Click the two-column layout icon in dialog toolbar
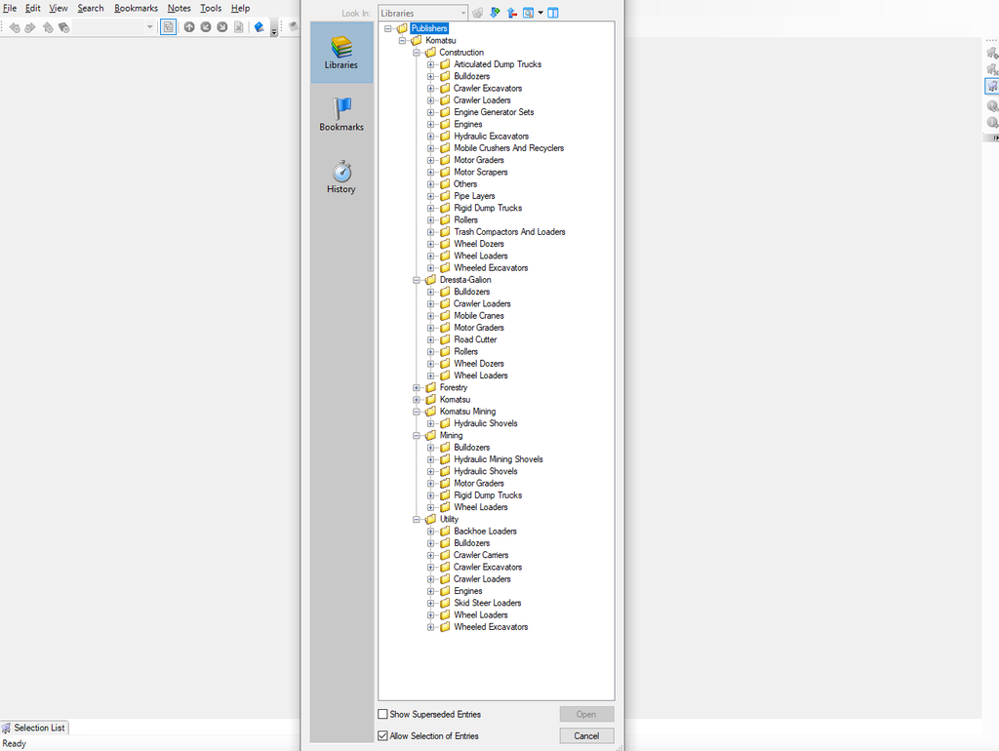This screenshot has width=999, height=751. (x=553, y=13)
